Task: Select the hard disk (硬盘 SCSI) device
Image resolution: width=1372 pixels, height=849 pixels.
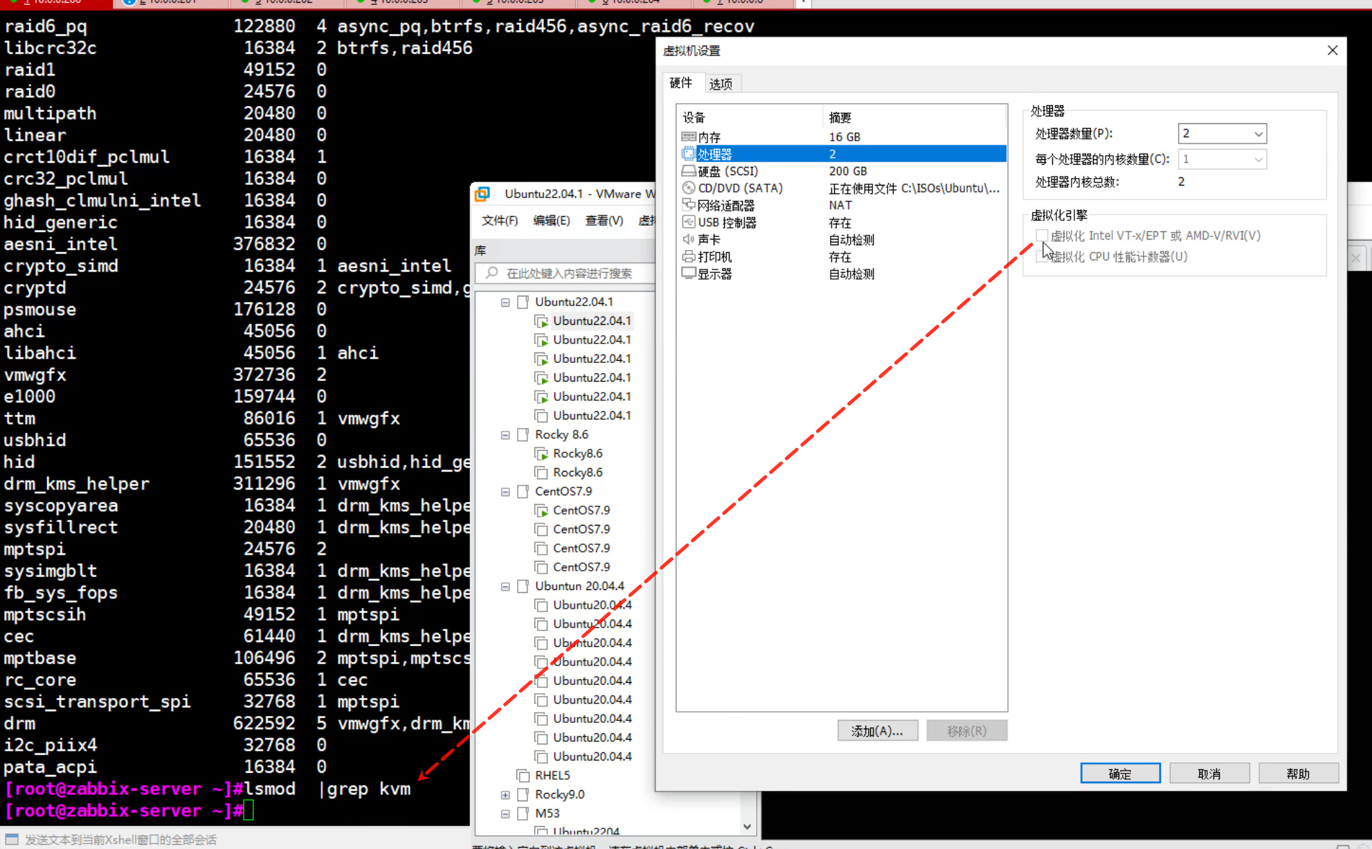Action: (727, 171)
